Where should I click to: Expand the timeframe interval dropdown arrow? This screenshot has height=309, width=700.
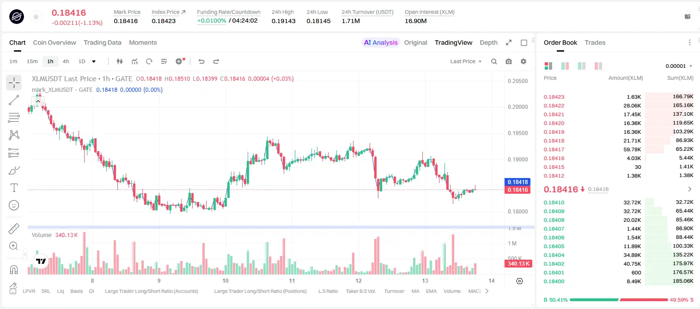pos(94,61)
